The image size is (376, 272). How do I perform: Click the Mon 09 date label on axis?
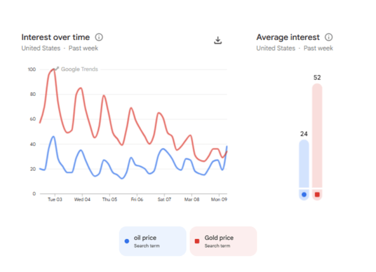pos(219,199)
